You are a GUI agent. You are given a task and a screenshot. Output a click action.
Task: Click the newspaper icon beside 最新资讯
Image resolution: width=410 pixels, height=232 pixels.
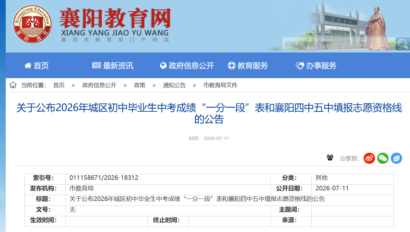click(96, 65)
